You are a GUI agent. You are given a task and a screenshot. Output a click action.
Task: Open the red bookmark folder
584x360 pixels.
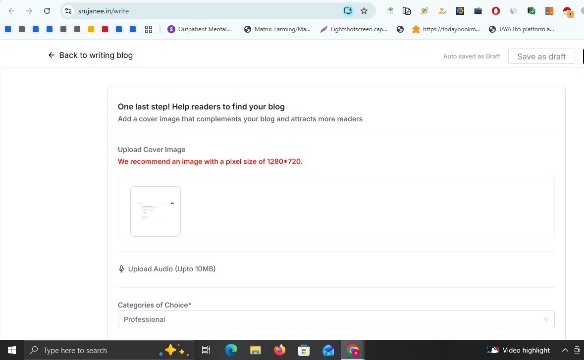[105, 29]
